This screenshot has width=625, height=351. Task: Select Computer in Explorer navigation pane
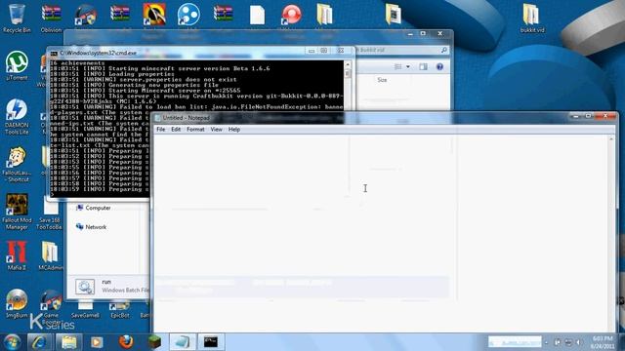click(x=94, y=208)
